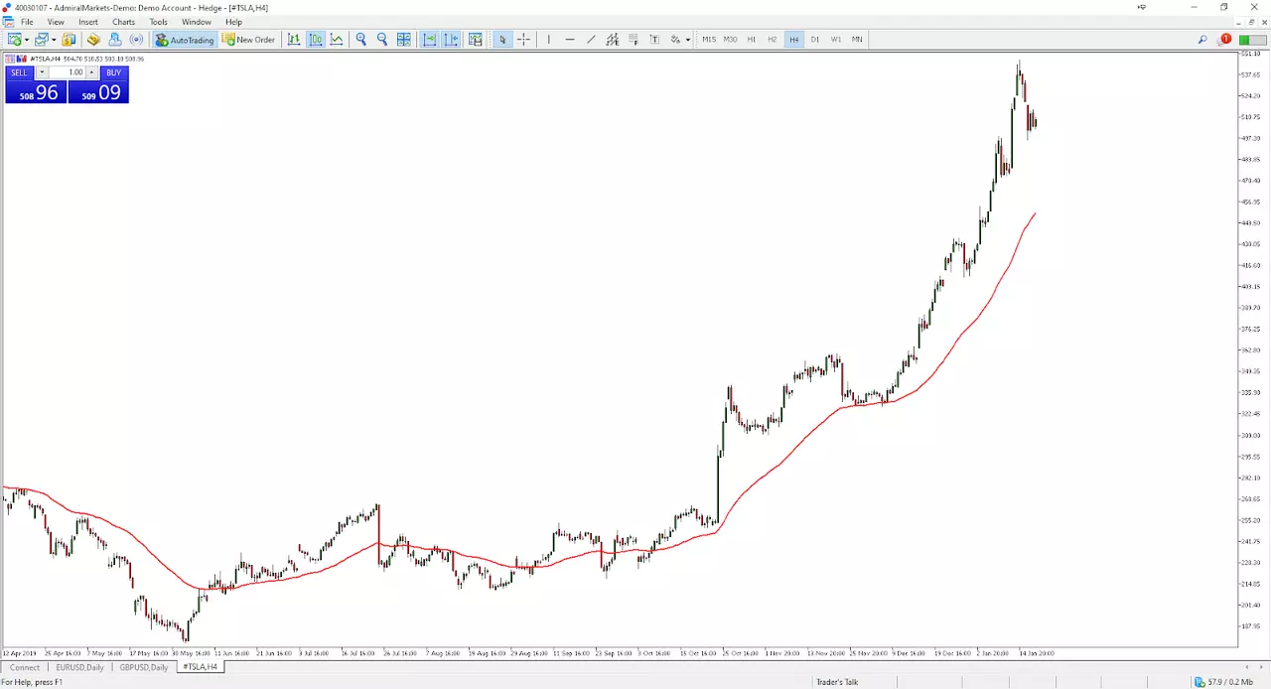Click the 508 96 sell price tile
This screenshot has width=1271, height=689.
pos(36,92)
